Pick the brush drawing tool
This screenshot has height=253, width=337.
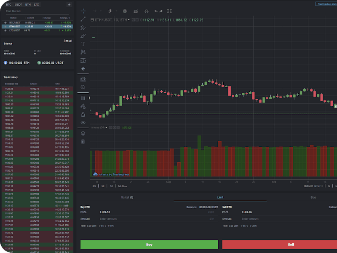(83, 36)
